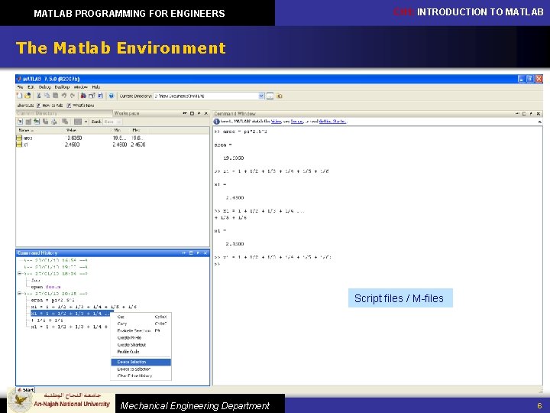Maximize the Command History panel
The image size is (550, 413).
(191, 253)
